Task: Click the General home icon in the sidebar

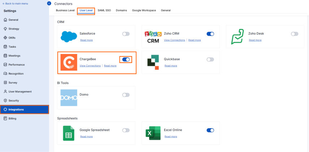Action: tap(5, 20)
